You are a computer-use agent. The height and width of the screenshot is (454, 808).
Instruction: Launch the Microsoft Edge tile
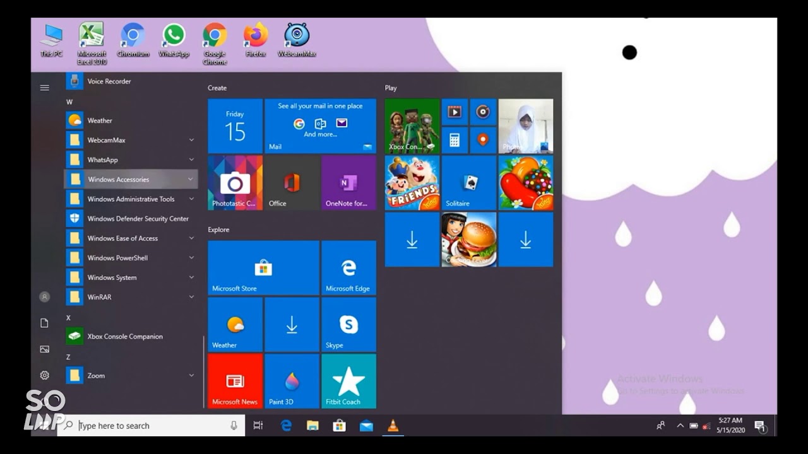coord(348,268)
